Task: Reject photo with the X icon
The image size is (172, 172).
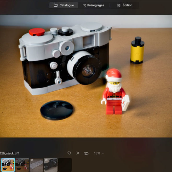Action: coord(78,153)
